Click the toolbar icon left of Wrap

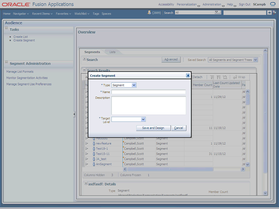click(225, 77)
